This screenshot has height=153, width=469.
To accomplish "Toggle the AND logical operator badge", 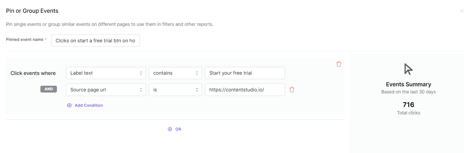I will [49, 89].
